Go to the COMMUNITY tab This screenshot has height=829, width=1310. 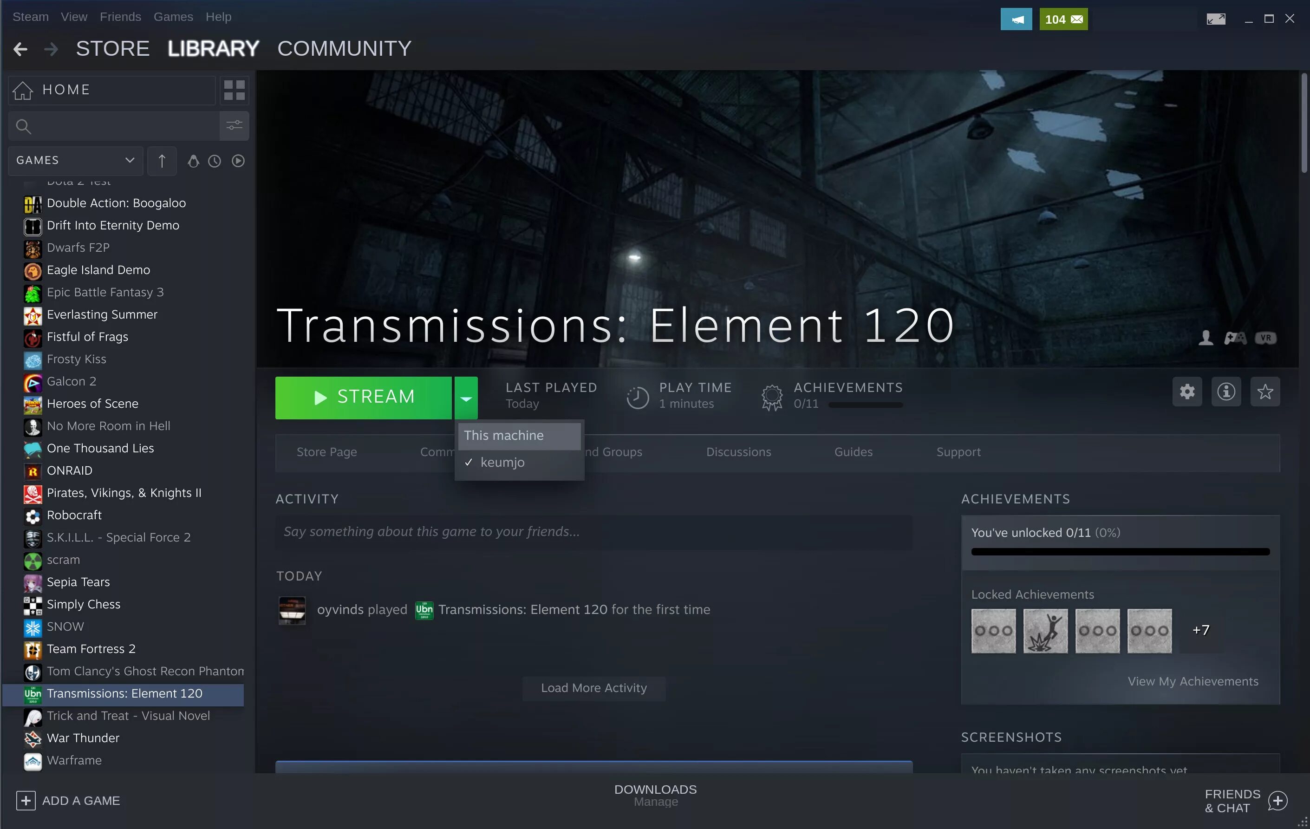[345, 48]
